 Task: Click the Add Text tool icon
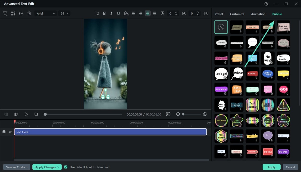click(x=5, y=14)
